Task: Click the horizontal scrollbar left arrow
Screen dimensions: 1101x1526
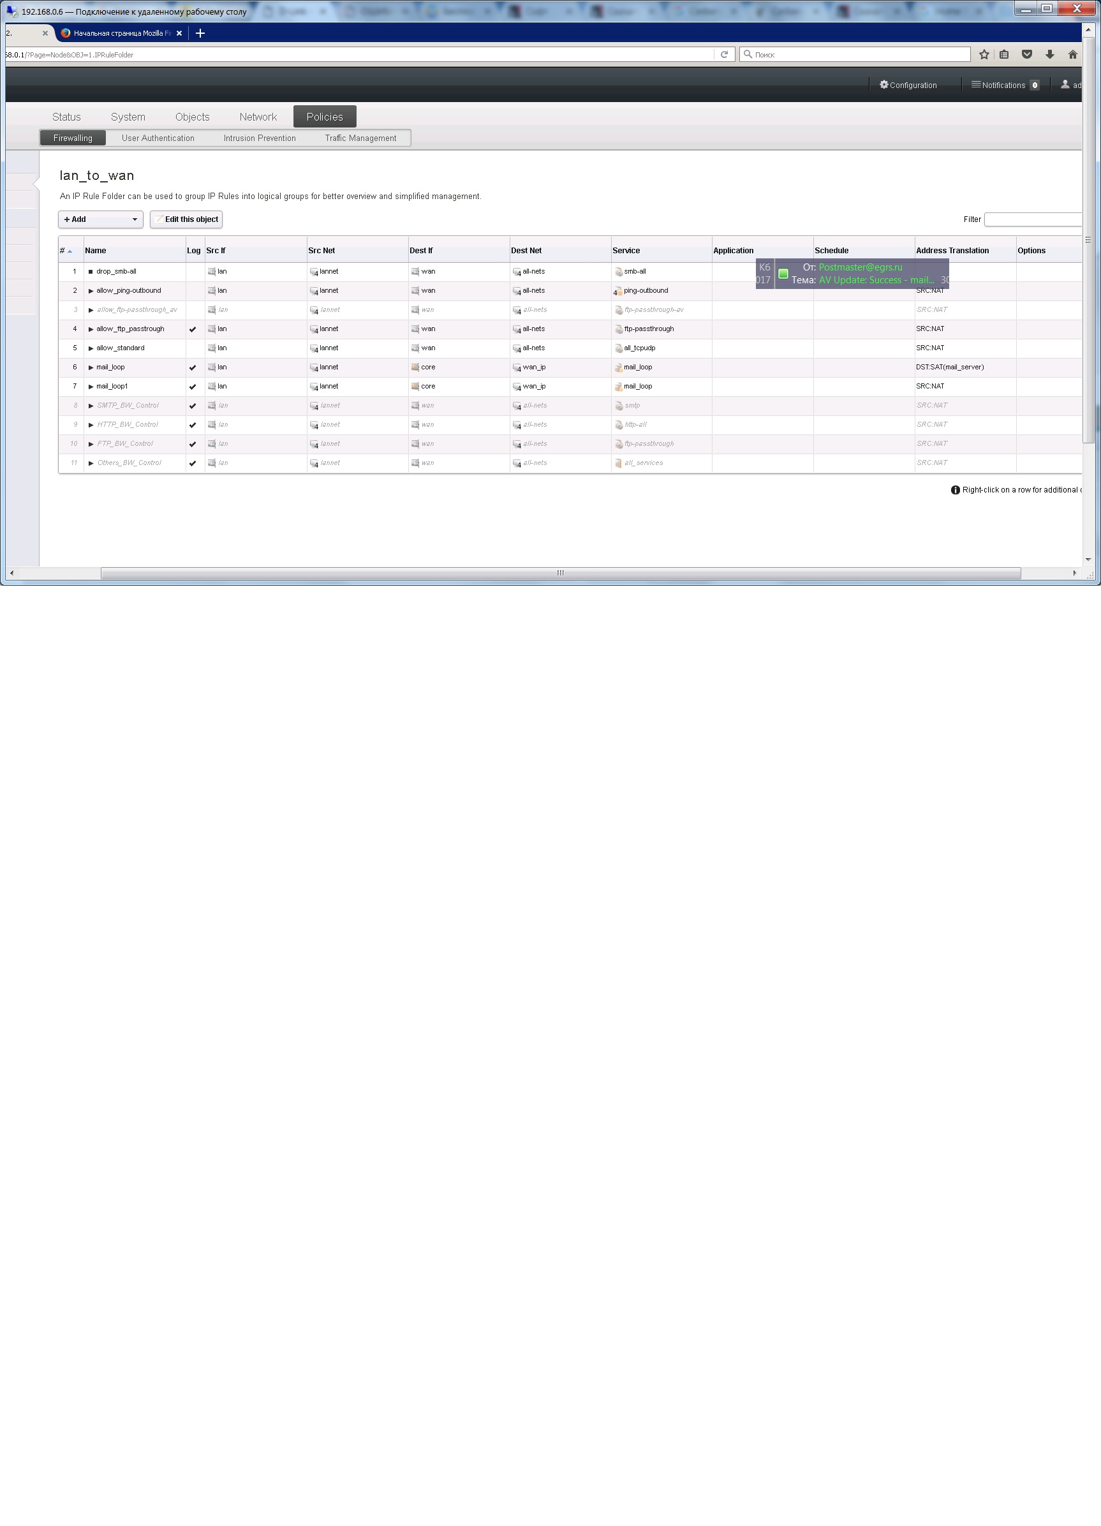Action: pos(11,574)
